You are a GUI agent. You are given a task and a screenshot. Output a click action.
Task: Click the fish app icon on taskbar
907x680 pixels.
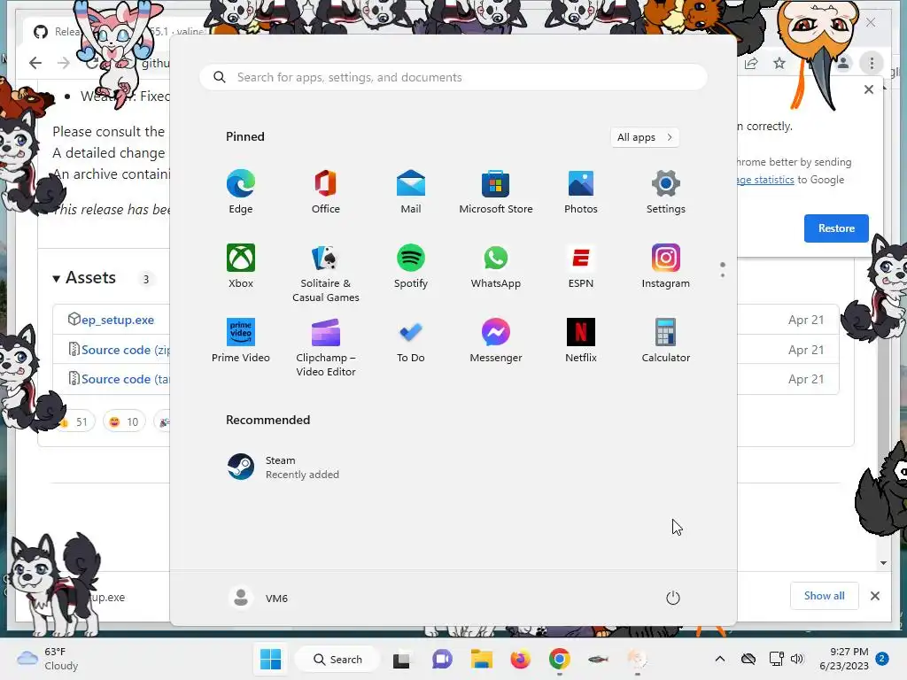598,659
